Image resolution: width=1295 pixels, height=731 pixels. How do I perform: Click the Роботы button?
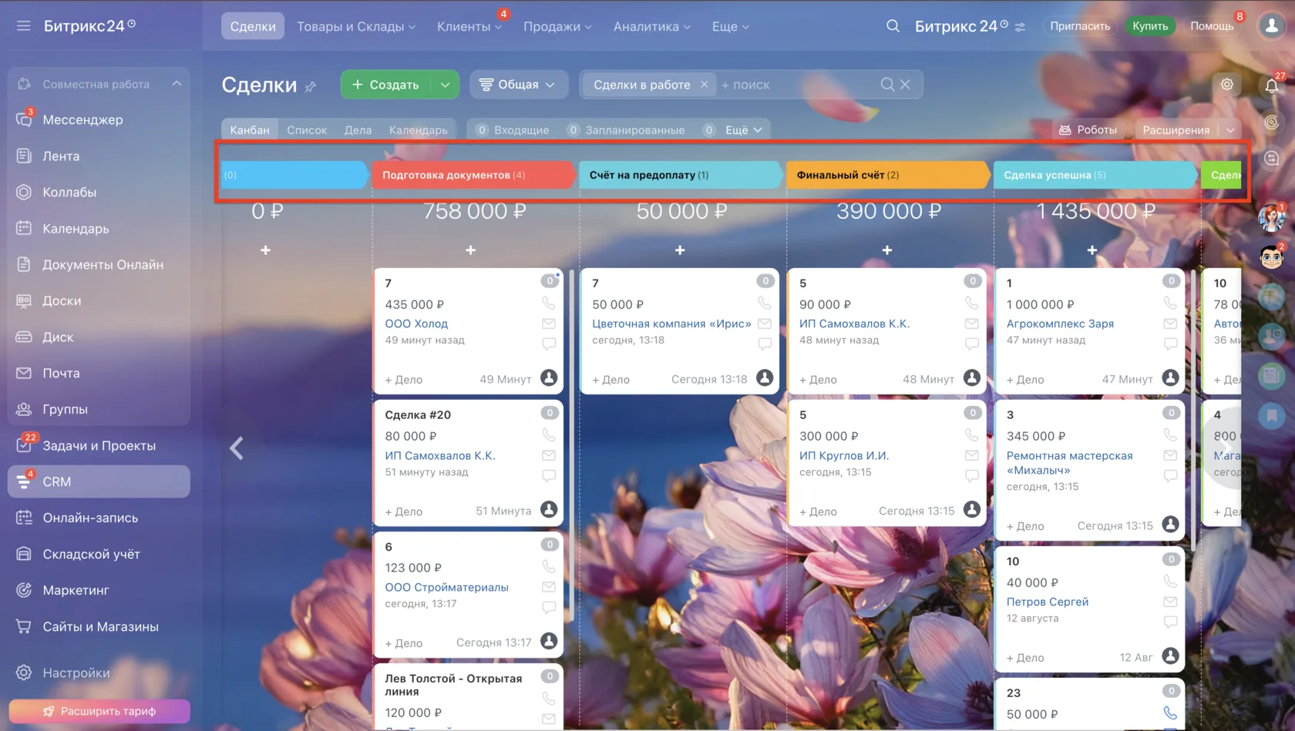pyautogui.click(x=1088, y=130)
